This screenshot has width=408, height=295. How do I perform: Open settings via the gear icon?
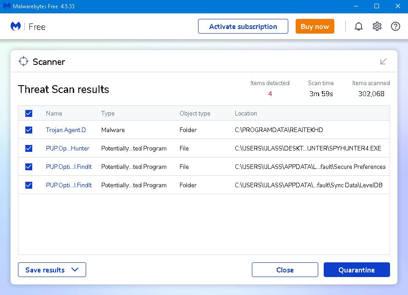377,27
